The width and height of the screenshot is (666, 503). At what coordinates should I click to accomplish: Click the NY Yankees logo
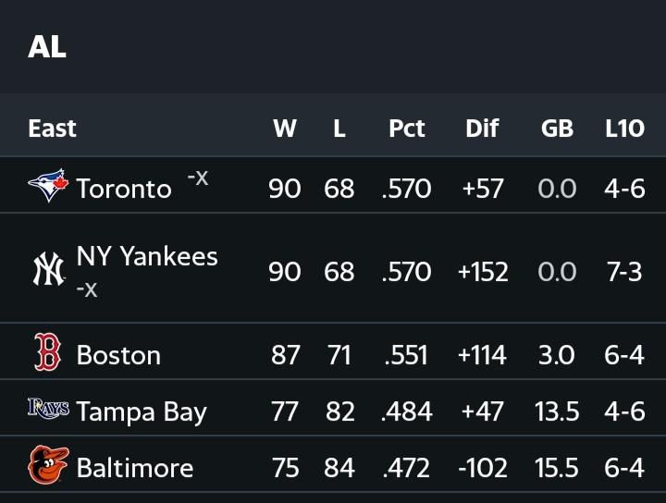pyautogui.click(x=48, y=269)
